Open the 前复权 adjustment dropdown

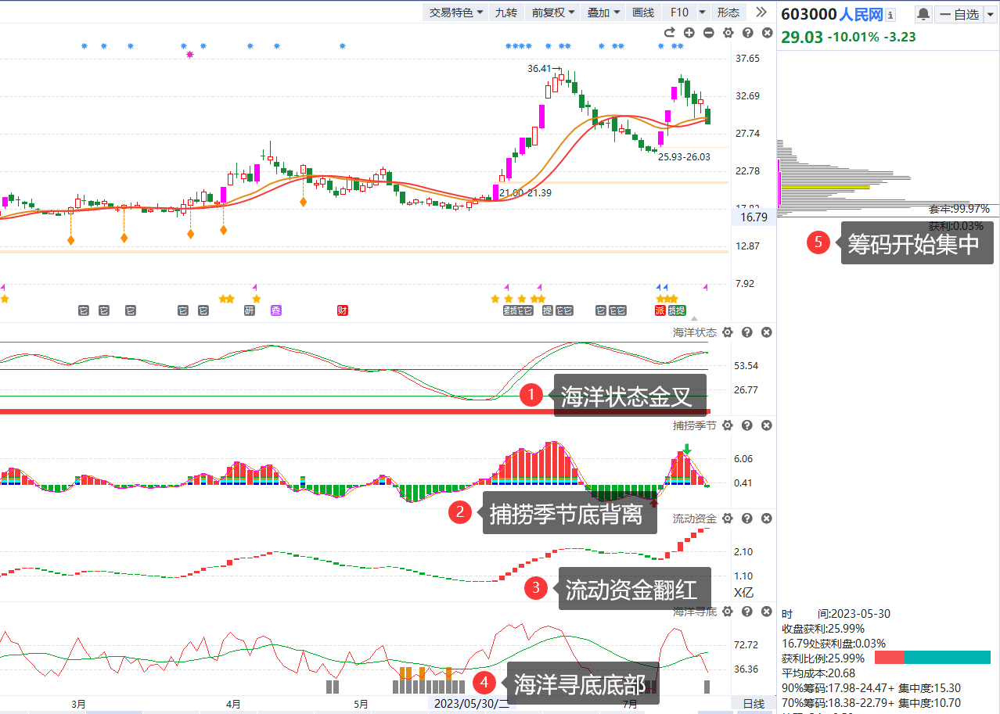pyautogui.click(x=553, y=13)
